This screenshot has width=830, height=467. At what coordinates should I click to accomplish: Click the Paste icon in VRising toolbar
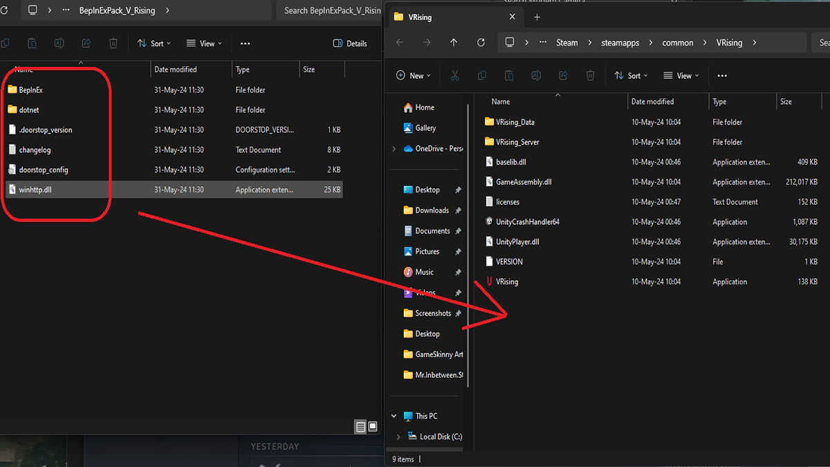tap(509, 75)
